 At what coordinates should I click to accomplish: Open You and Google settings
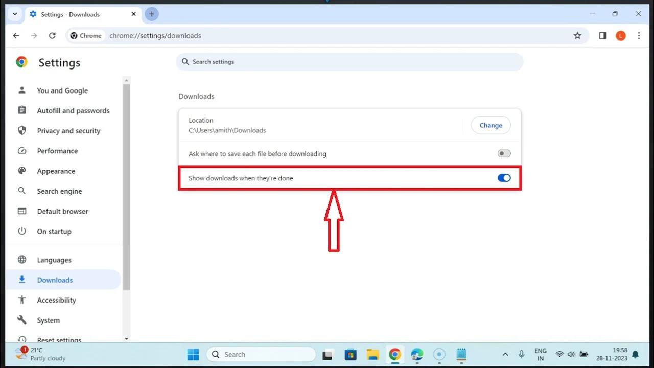tap(62, 90)
